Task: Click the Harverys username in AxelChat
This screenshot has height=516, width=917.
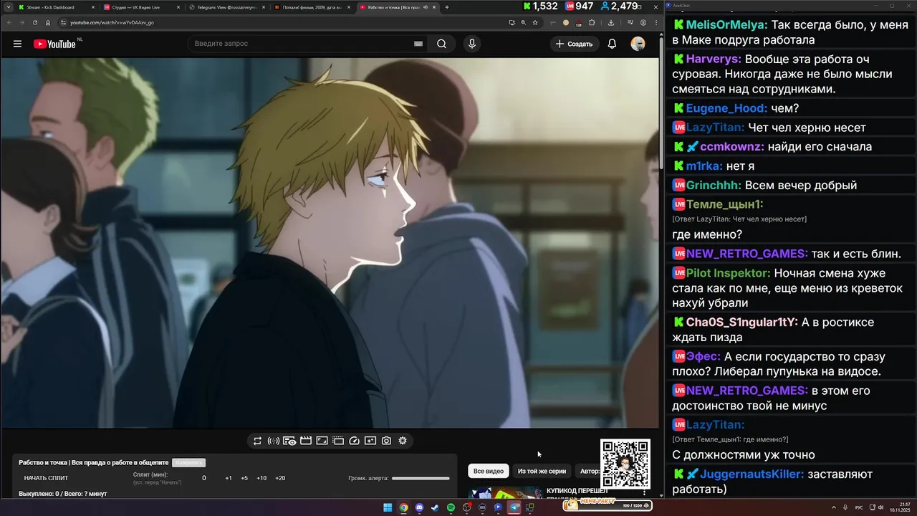Action: (x=713, y=59)
